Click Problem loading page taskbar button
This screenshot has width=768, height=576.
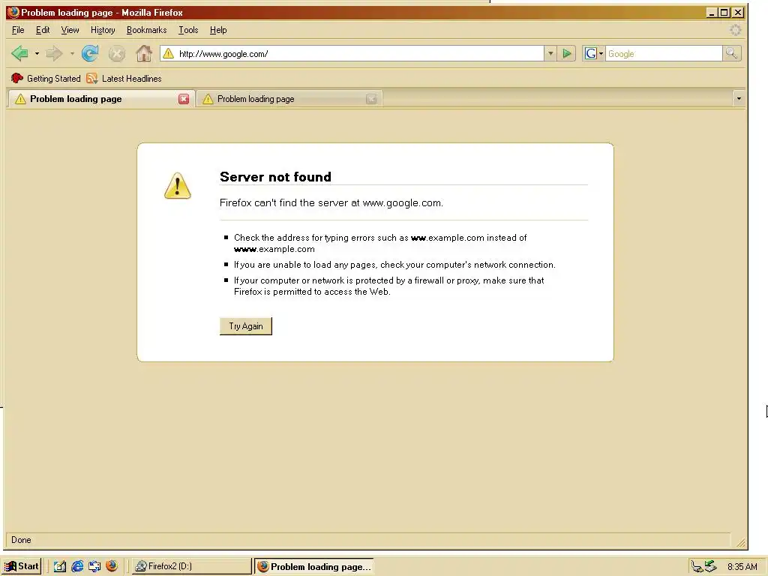click(314, 566)
